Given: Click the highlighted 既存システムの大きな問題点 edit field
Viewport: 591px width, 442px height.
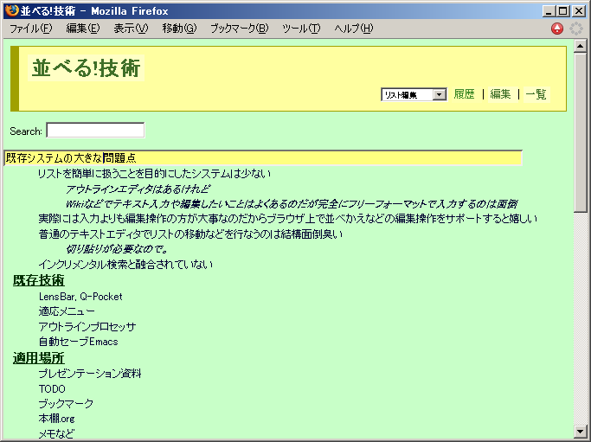Looking at the screenshot, I should point(263,158).
